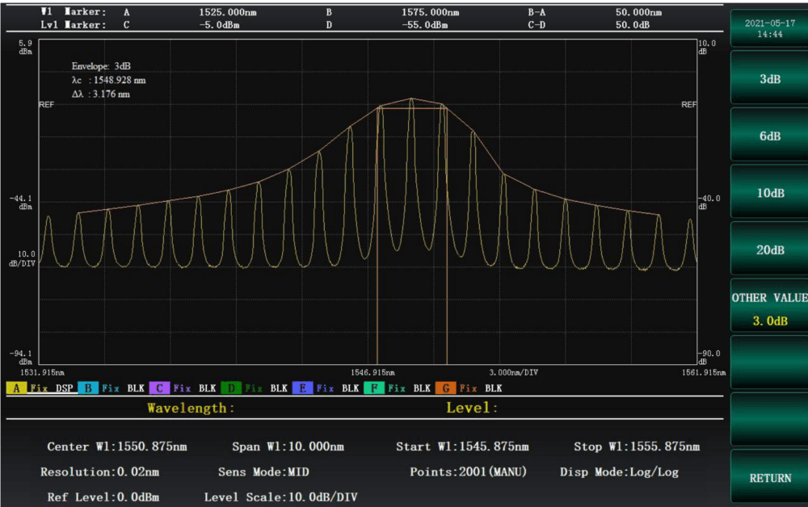The width and height of the screenshot is (808, 507).
Task: Select trace E indicator
Action: coord(302,388)
